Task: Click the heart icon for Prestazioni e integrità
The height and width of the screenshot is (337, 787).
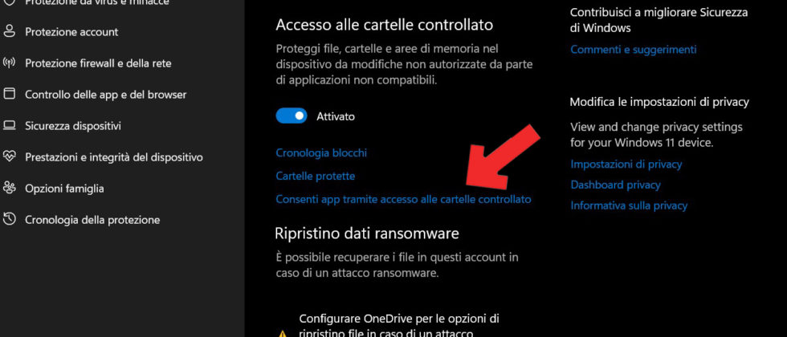Action: pyautogui.click(x=10, y=157)
